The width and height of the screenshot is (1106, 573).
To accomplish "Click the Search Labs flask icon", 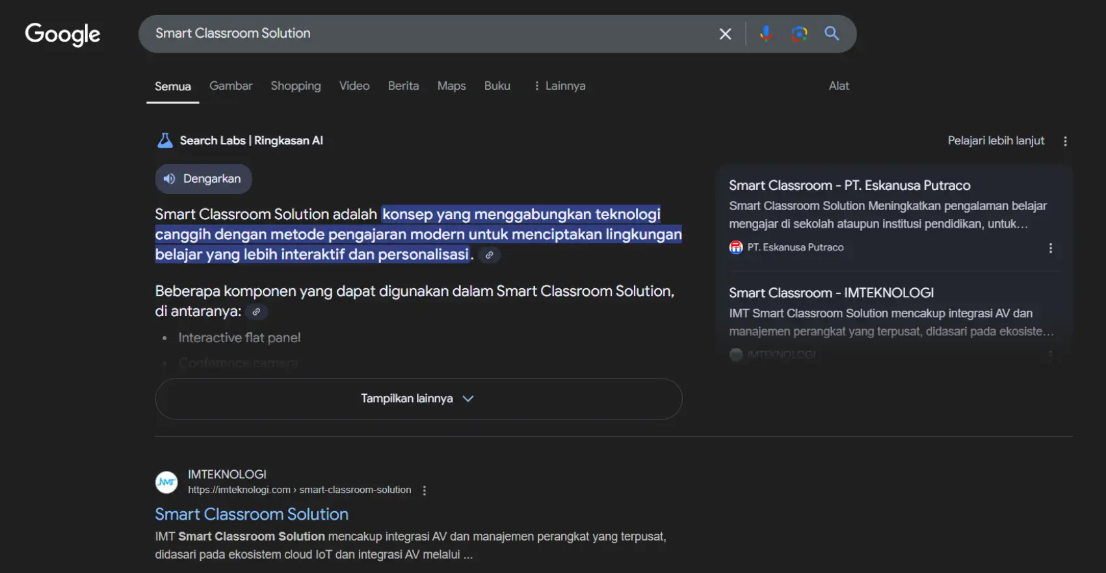I will tap(165, 140).
